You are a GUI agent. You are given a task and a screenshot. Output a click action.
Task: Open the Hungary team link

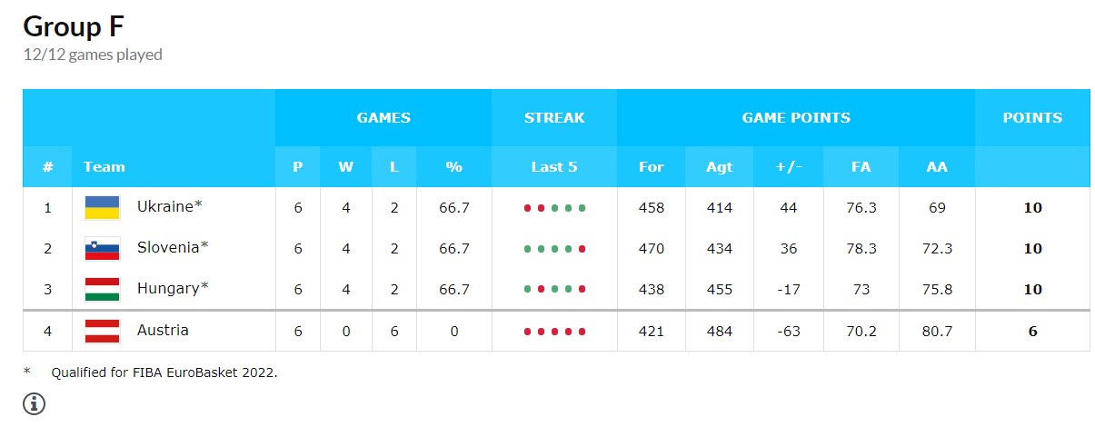click(x=173, y=288)
